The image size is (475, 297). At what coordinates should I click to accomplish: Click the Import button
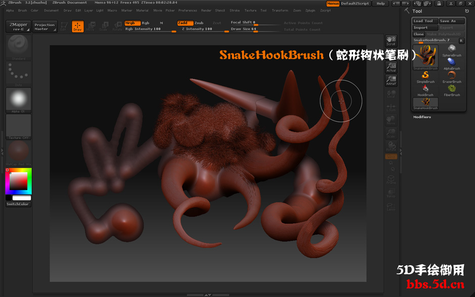[x=425, y=28]
